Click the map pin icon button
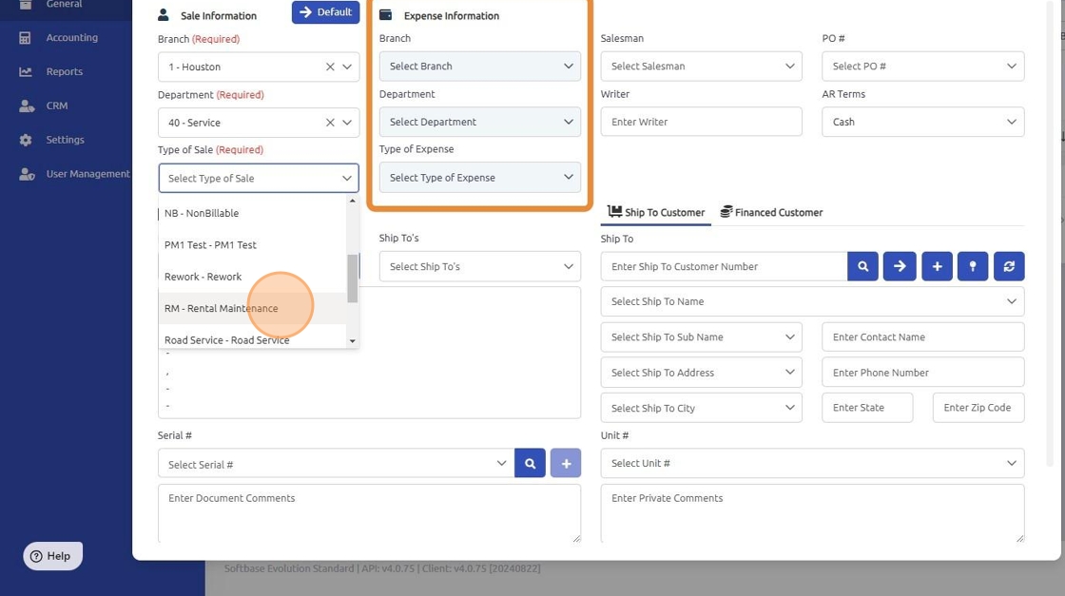Screen dimensions: 1065x596 (973, 266)
